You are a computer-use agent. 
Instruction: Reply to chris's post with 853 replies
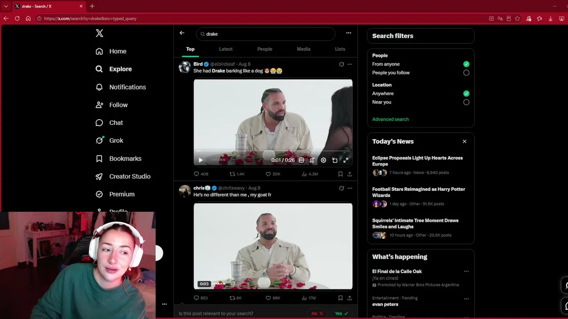coord(201,298)
